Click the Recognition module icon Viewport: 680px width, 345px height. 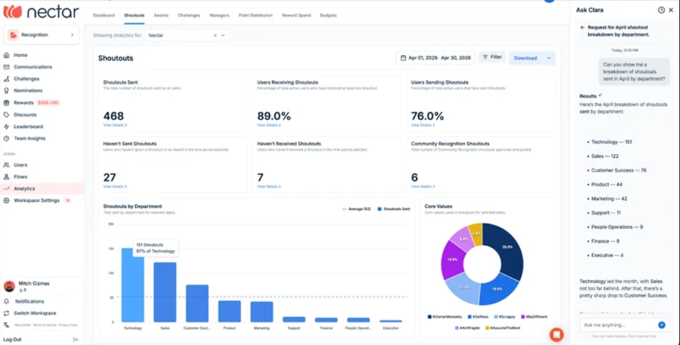coord(13,35)
